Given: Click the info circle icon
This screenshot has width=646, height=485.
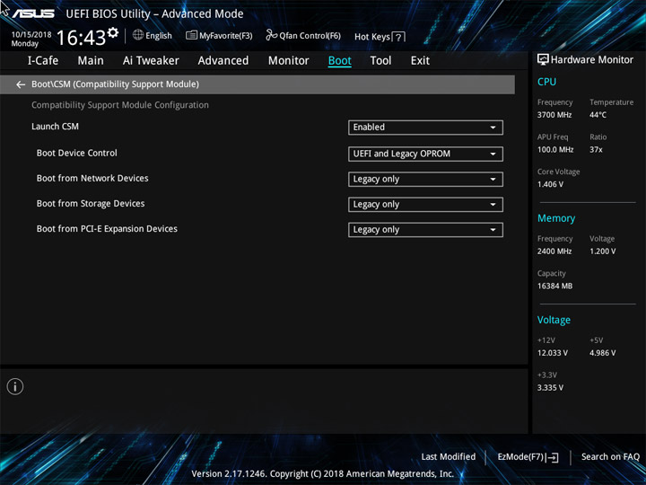Looking at the screenshot, I should point(15,386).
